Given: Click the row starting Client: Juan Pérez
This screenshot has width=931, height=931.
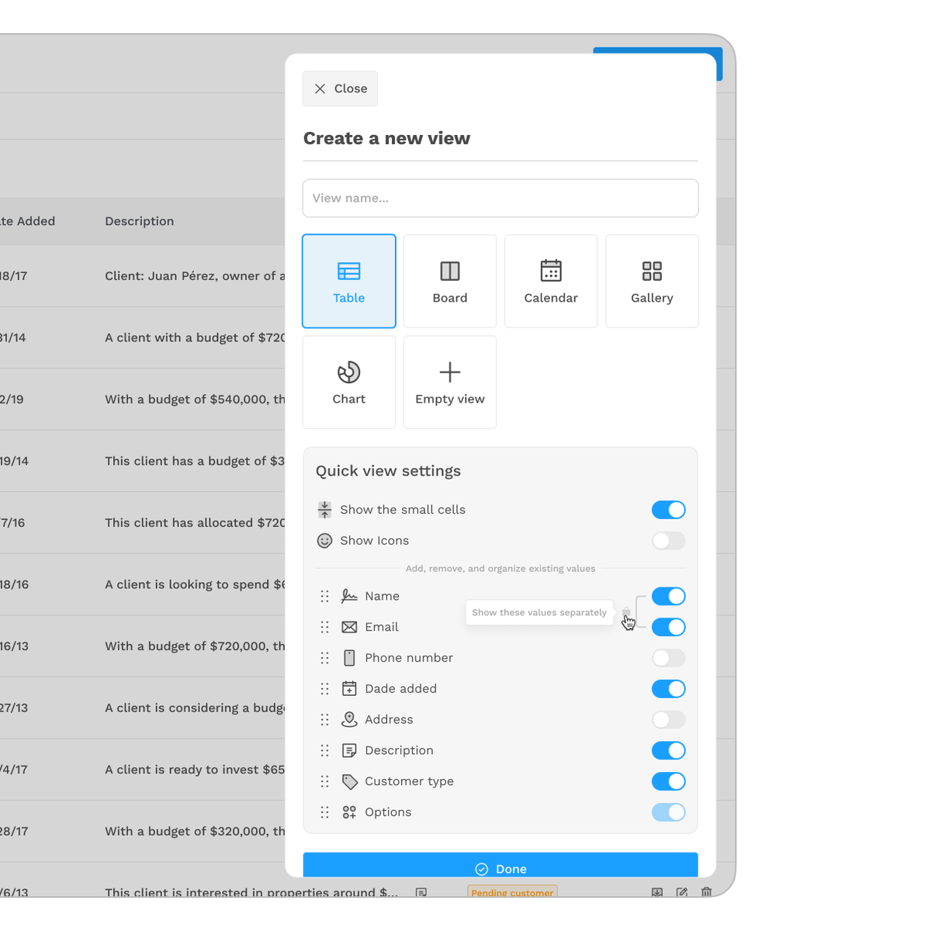Looking at the screenshot, I should [143, 276].
